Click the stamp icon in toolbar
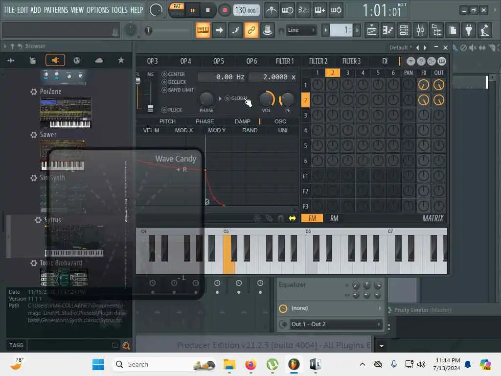The width and height of the screenshot is (501, 376). (x=268, y=30)
